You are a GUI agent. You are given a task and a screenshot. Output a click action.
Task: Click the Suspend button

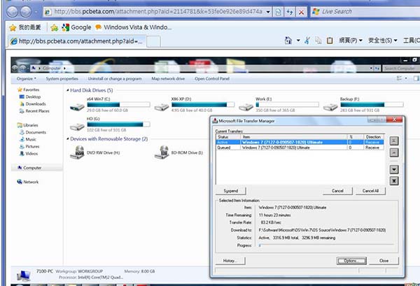point(230,191)
